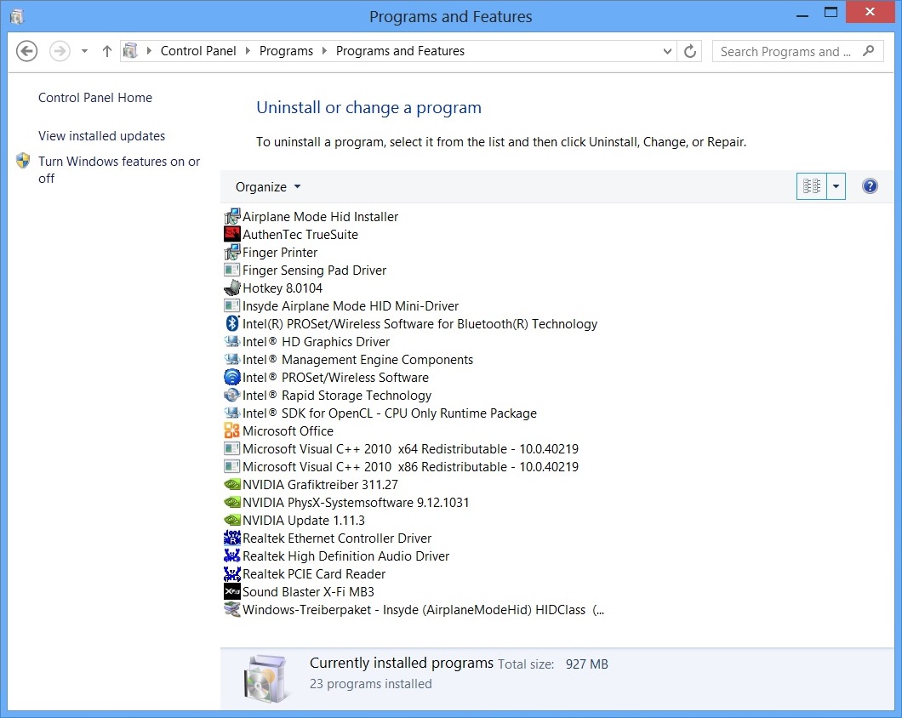The height and width of the screenshot is (718, 902).
Task: Select AuthenTec TrueSuite program name
Action: [300, 234]
